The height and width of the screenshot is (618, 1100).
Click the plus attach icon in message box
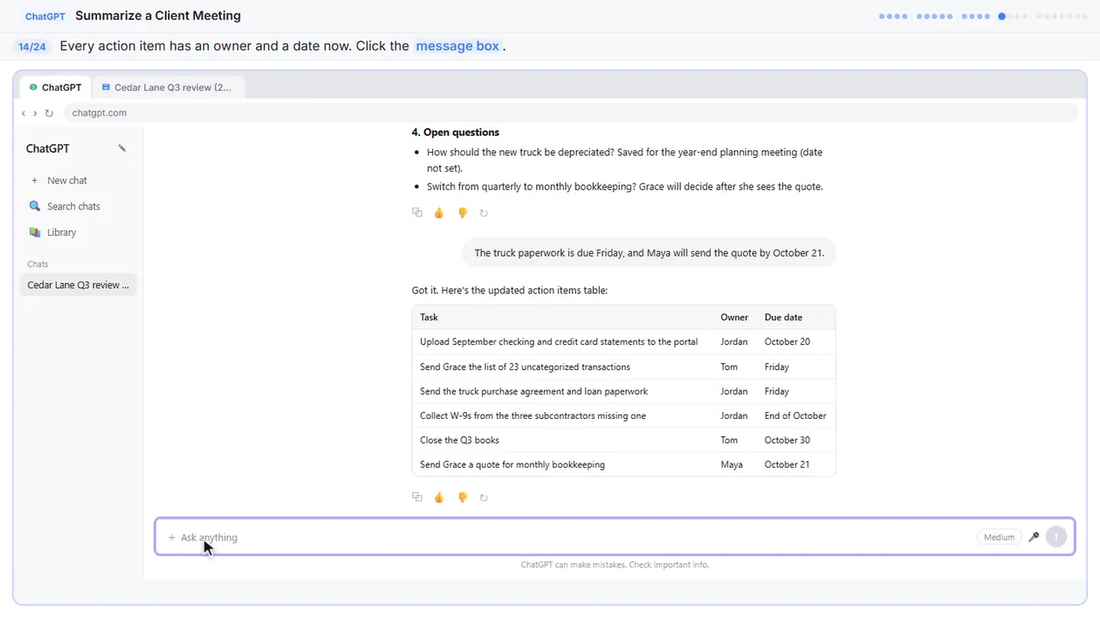171,537
